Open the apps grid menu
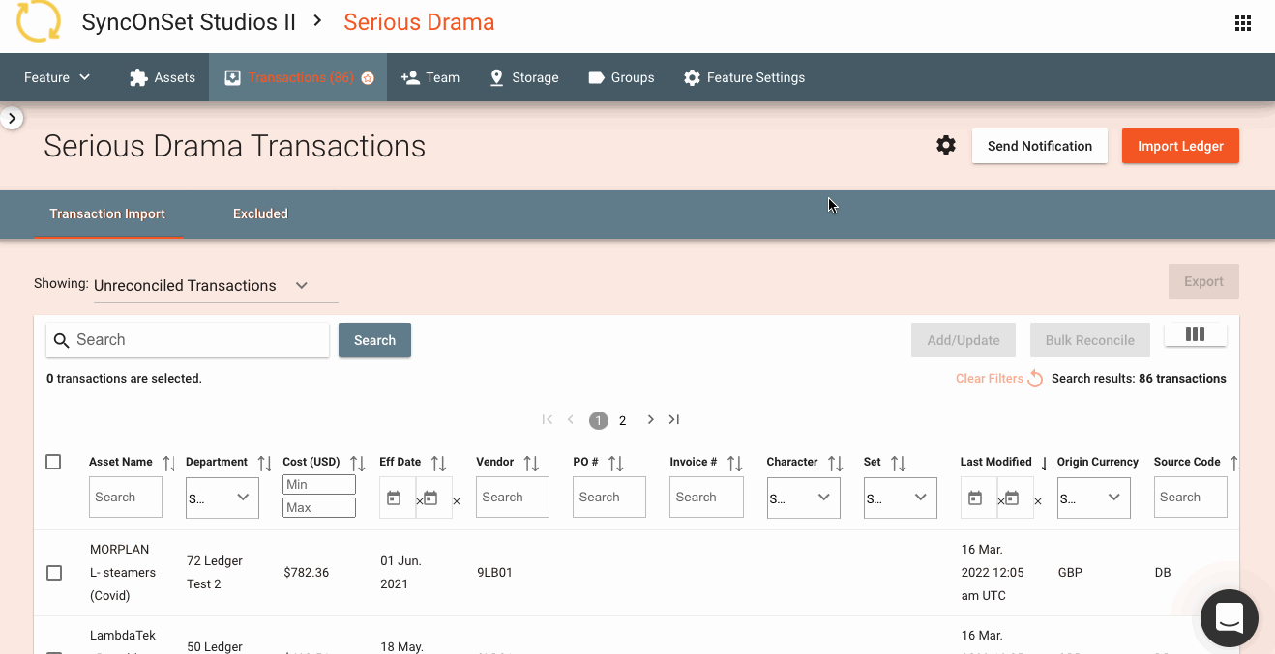The height and width of the screenshot is (654, 1275). (x=1243, y=24)
